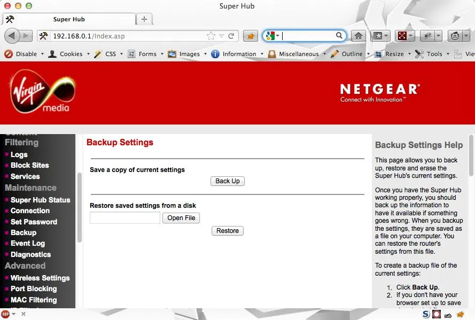Screen dimensions: 475x320
Task: Open Diagnostics in the sidebar
Action: pyautogui.click(x=30, y=255)
